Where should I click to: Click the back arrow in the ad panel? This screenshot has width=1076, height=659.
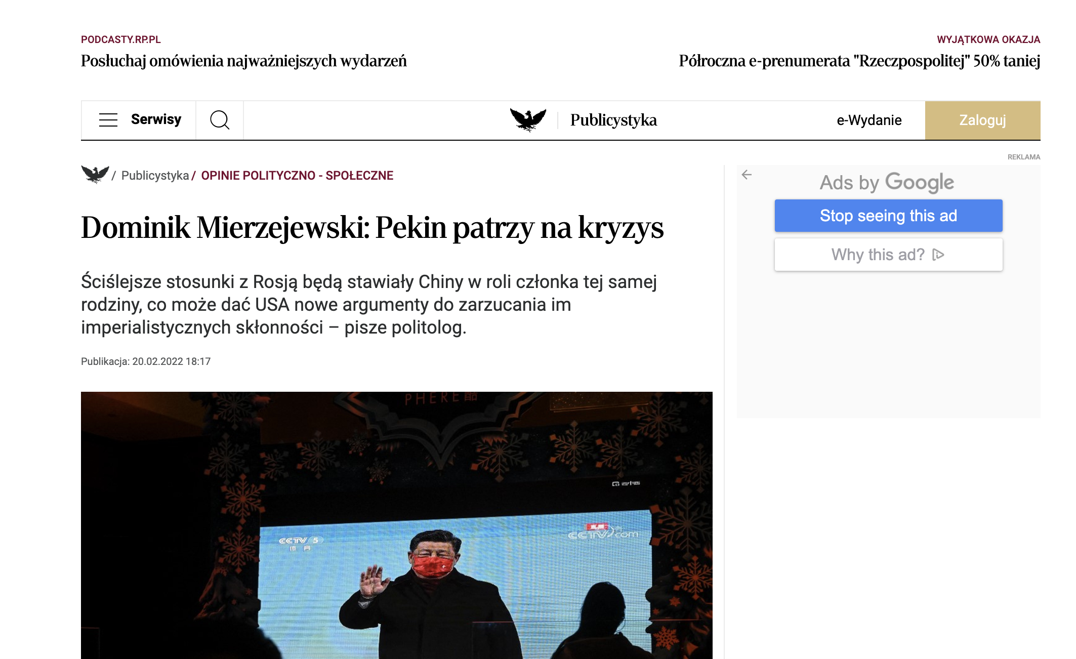[x=747, y=175]
